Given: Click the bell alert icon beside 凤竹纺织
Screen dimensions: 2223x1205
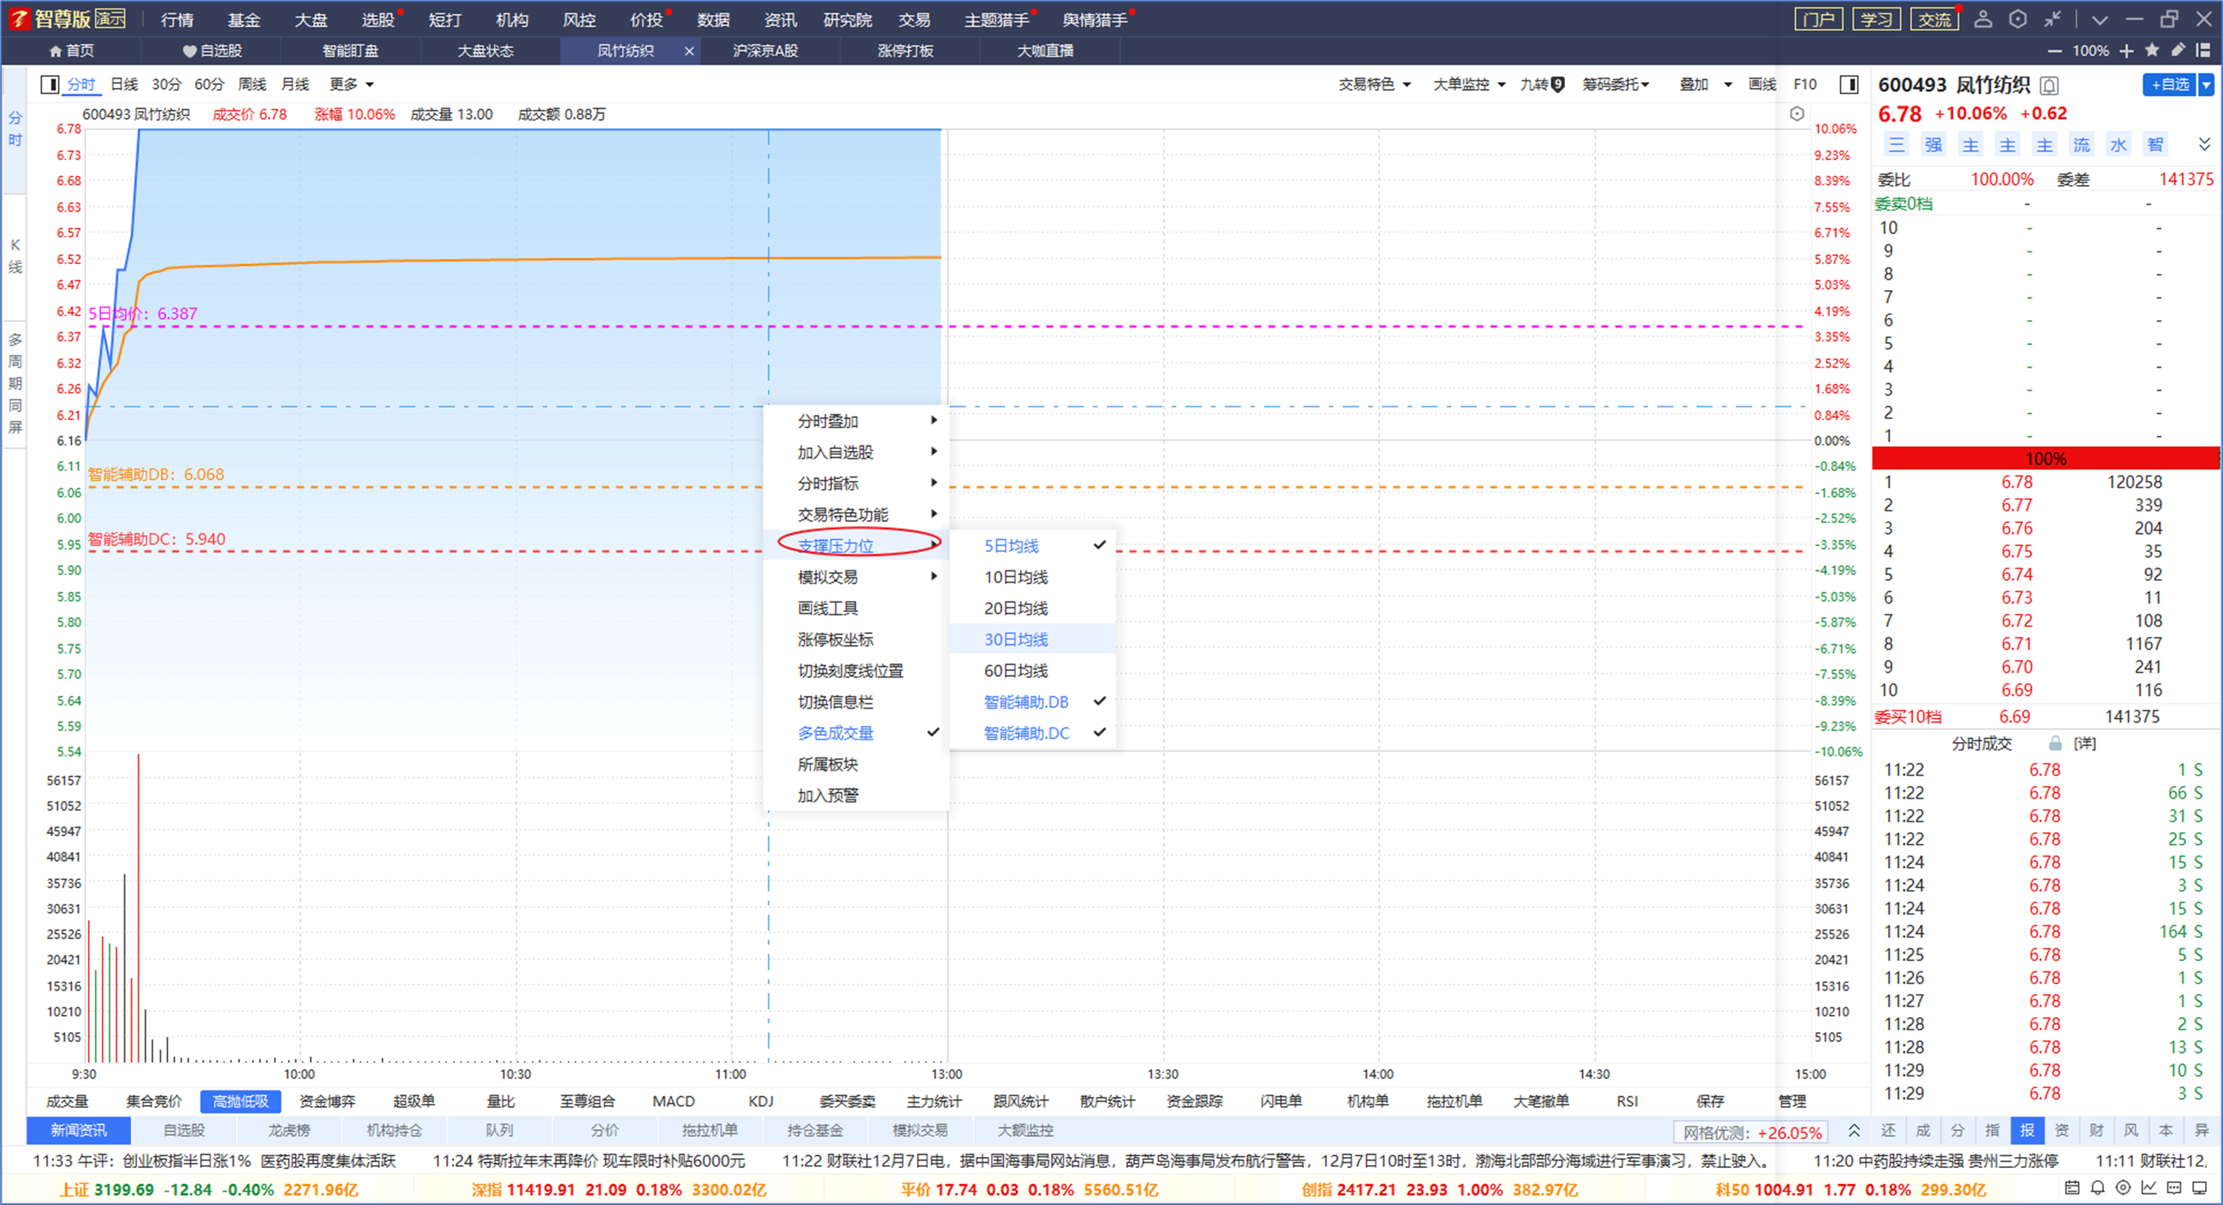Looking at the screenshot, I should [2050, 85].
